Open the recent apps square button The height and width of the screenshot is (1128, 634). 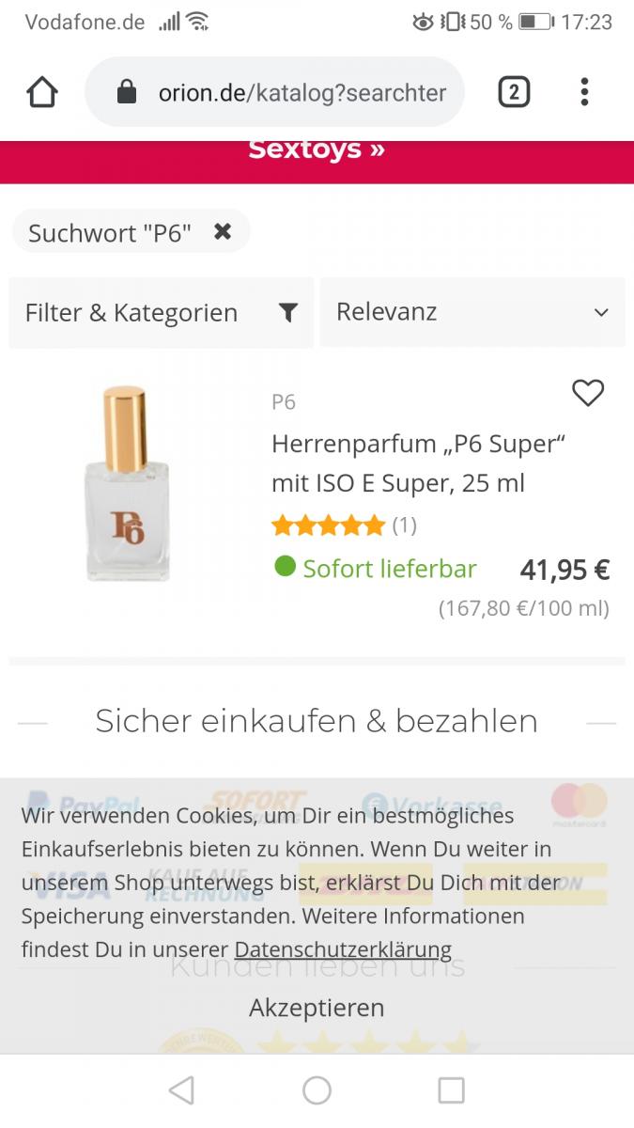click(451, 1090)
